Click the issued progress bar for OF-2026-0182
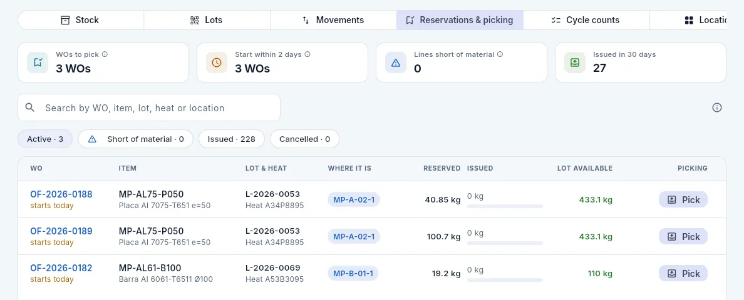Viewport: 744px width, 300px height. pyautogui.click(x=505, y=280)
